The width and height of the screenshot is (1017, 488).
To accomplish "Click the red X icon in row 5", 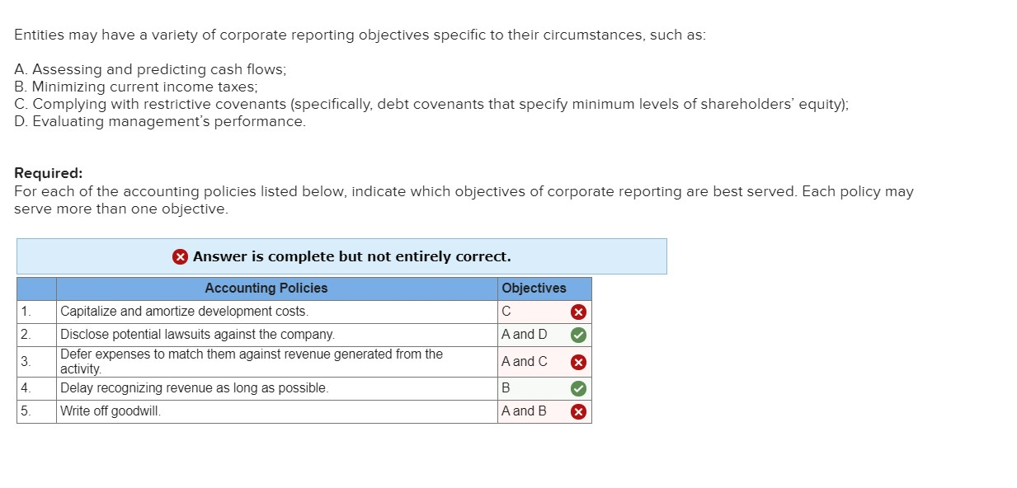I will 579,411.
